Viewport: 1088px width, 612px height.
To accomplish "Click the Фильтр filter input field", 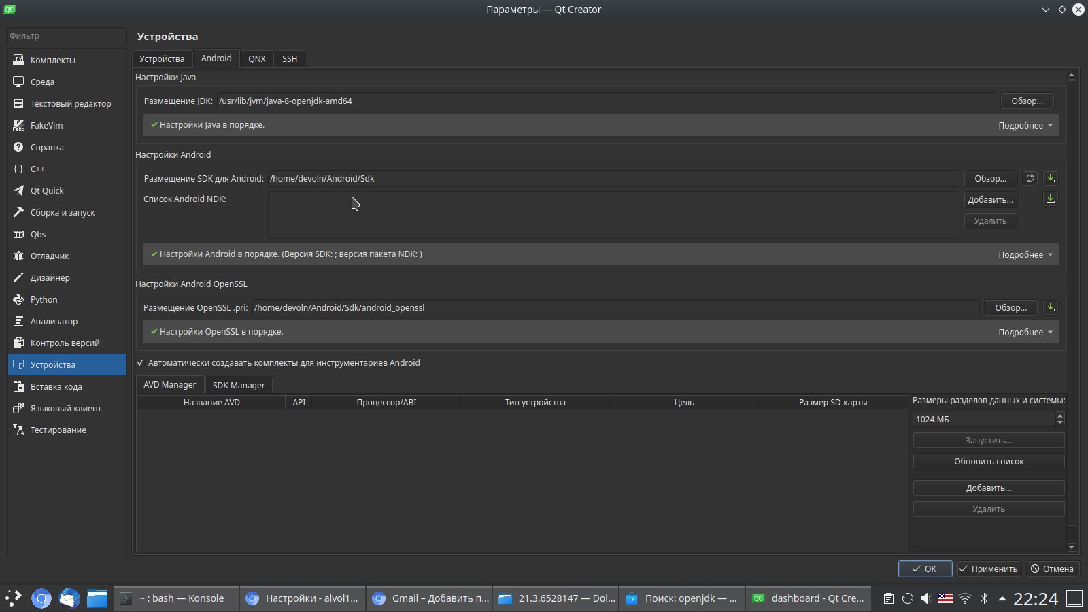I will coord(67,35).
